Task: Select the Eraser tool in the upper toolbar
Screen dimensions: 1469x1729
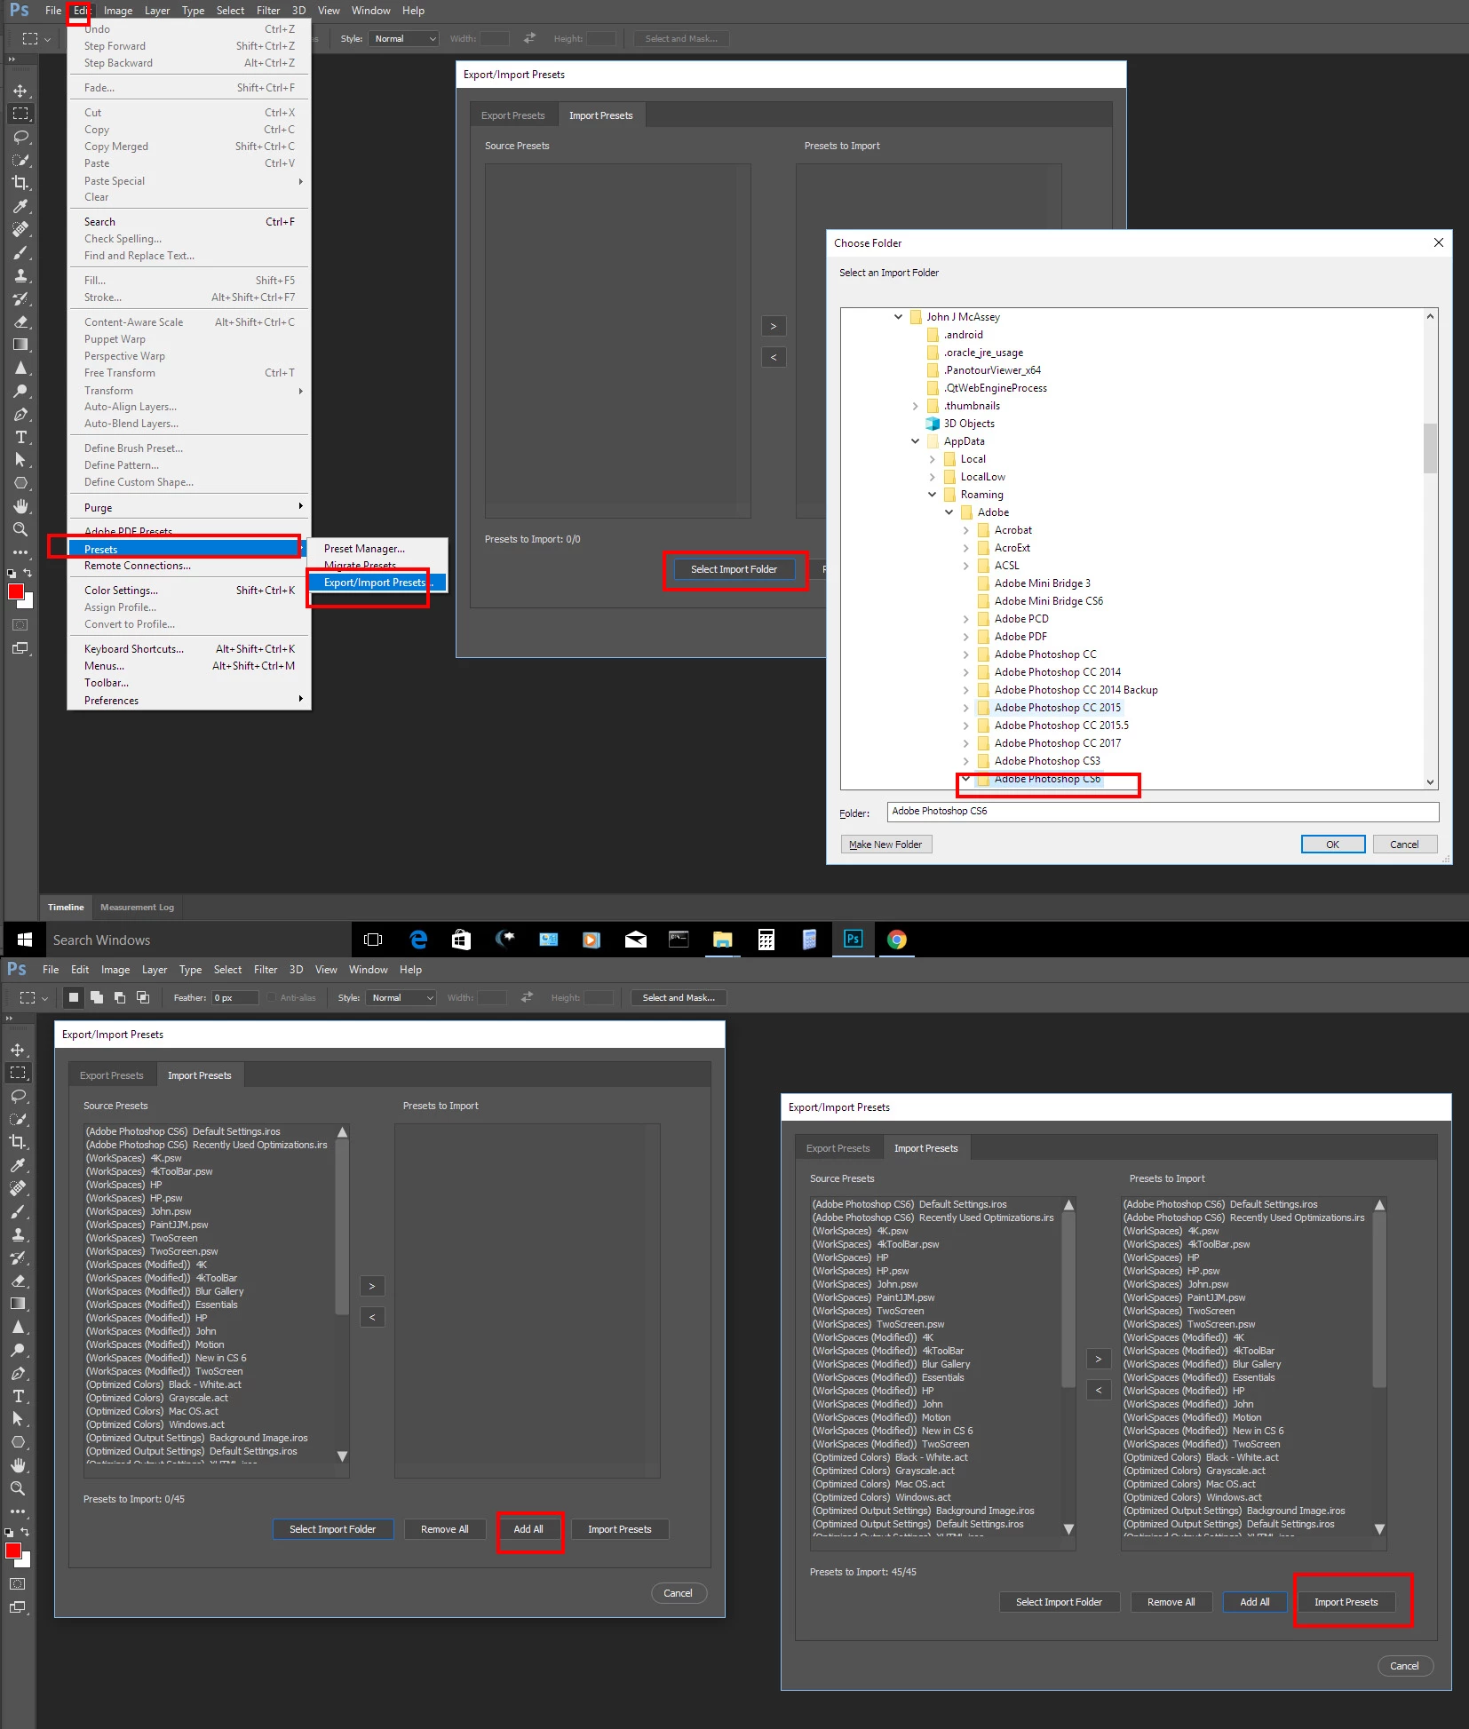Action: point(20,321)
